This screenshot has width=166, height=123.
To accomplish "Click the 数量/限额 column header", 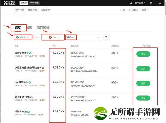I will (x=75, y=46).
